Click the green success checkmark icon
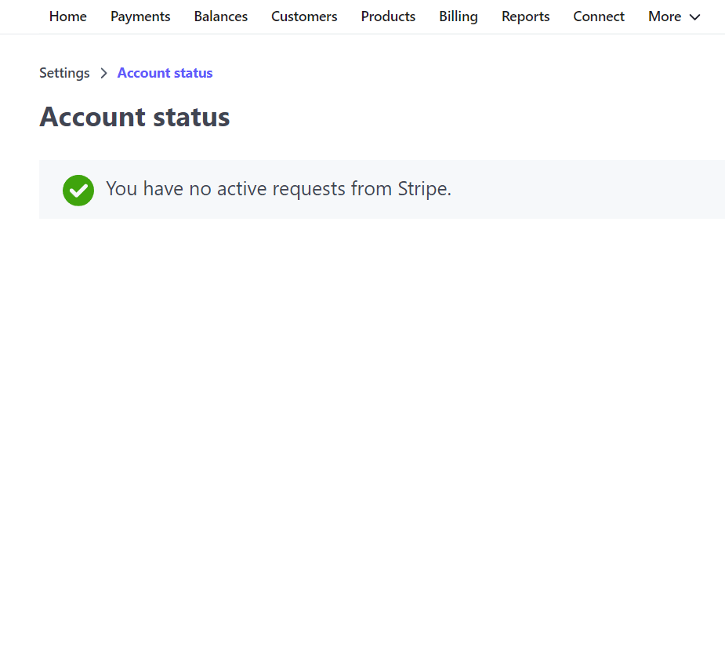 (78, 190)
